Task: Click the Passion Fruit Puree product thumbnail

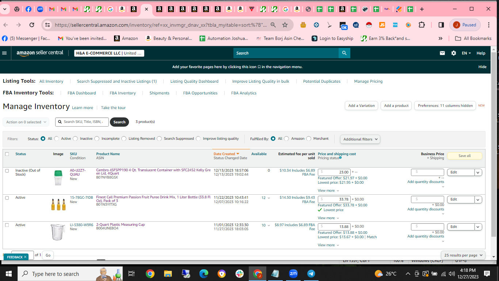Action: pos(58,204)
